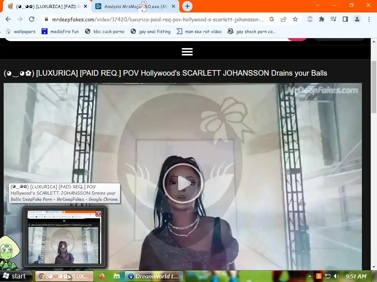
Task: Open the volume speaker tray icon
Action: (x=337, y=276)
